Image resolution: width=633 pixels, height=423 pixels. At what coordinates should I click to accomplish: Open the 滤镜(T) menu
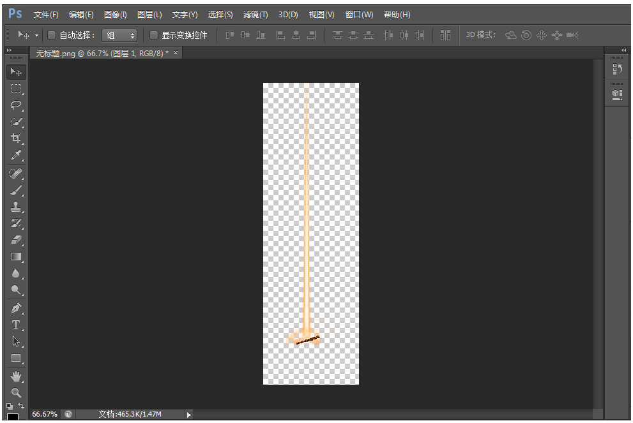coord(255,15)
